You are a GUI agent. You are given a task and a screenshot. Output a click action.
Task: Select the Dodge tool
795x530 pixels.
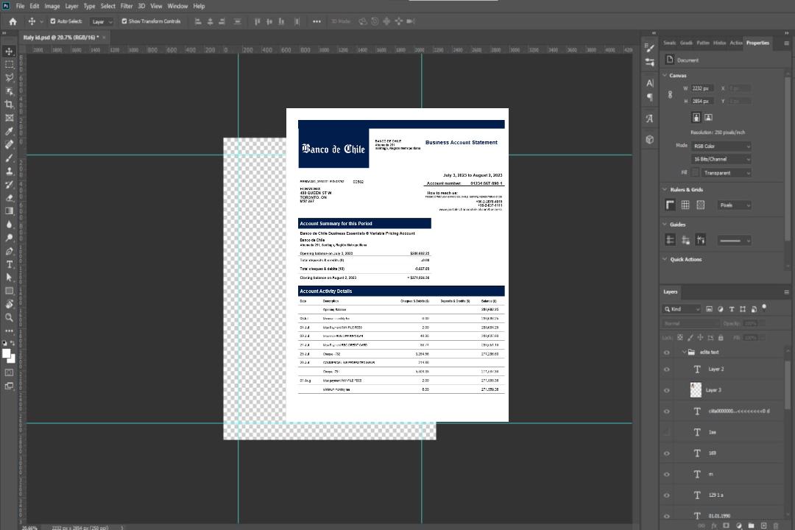[x=9, y=237]
